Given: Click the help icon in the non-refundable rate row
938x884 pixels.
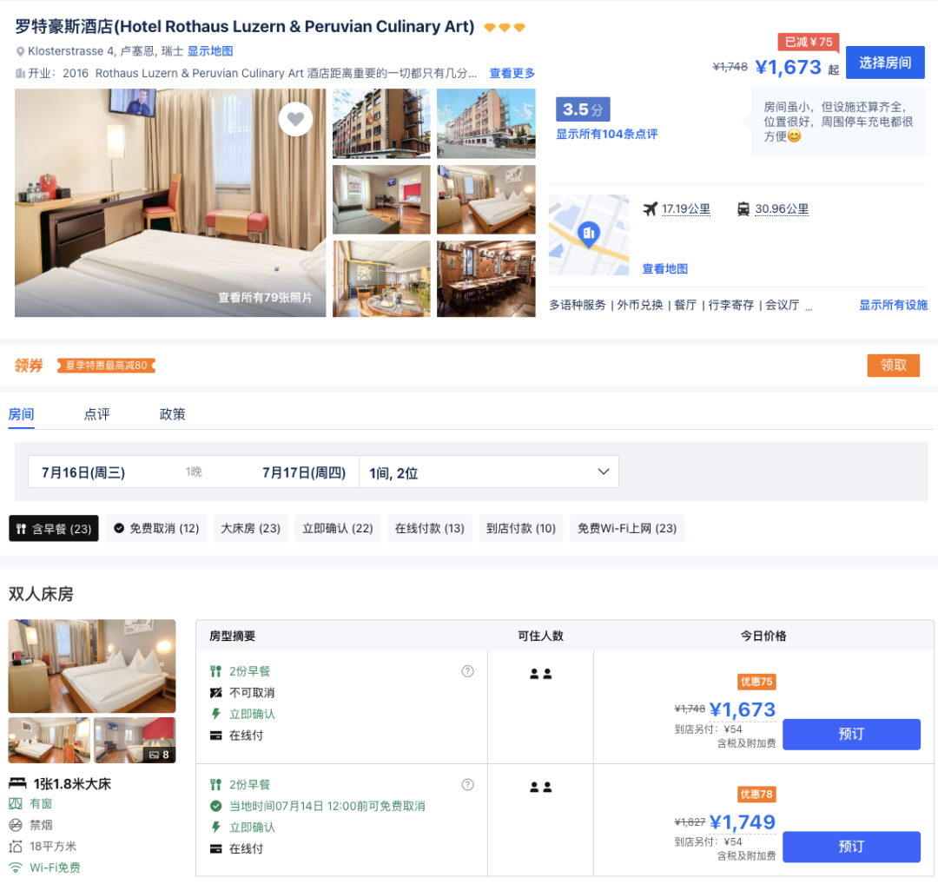Looking at the screenshot, I should pyautogui.click(x=468, y=671).
